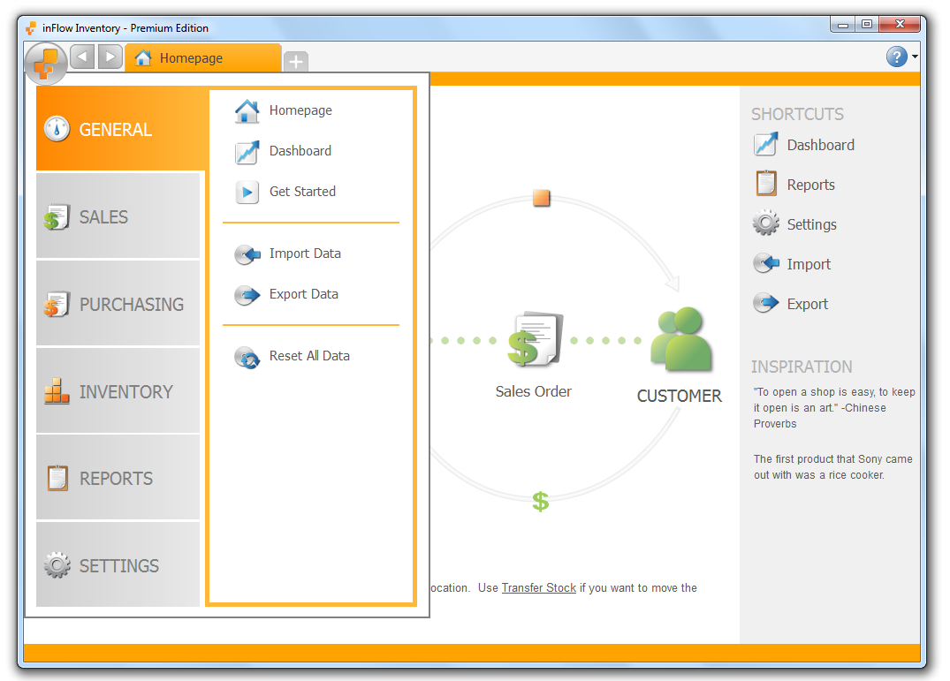Choose the Dashboard menu entry text
The image size is (950, 681).
(x=300, y=151)
